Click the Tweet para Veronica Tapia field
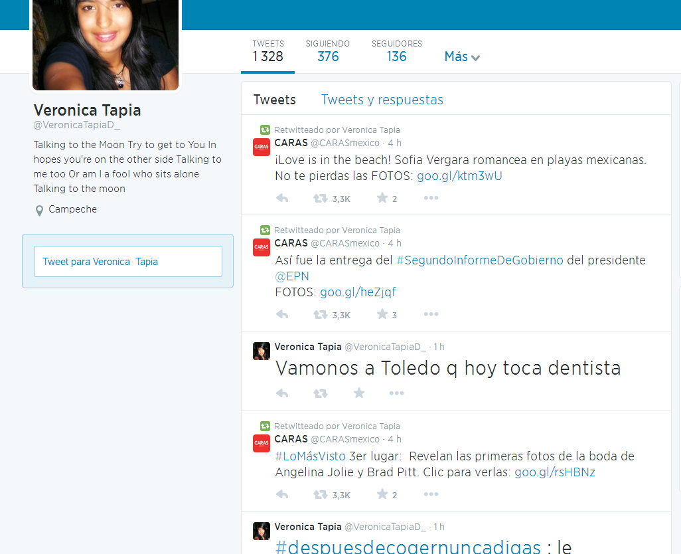This screenshot has height=554, width=681. point(128,262)
